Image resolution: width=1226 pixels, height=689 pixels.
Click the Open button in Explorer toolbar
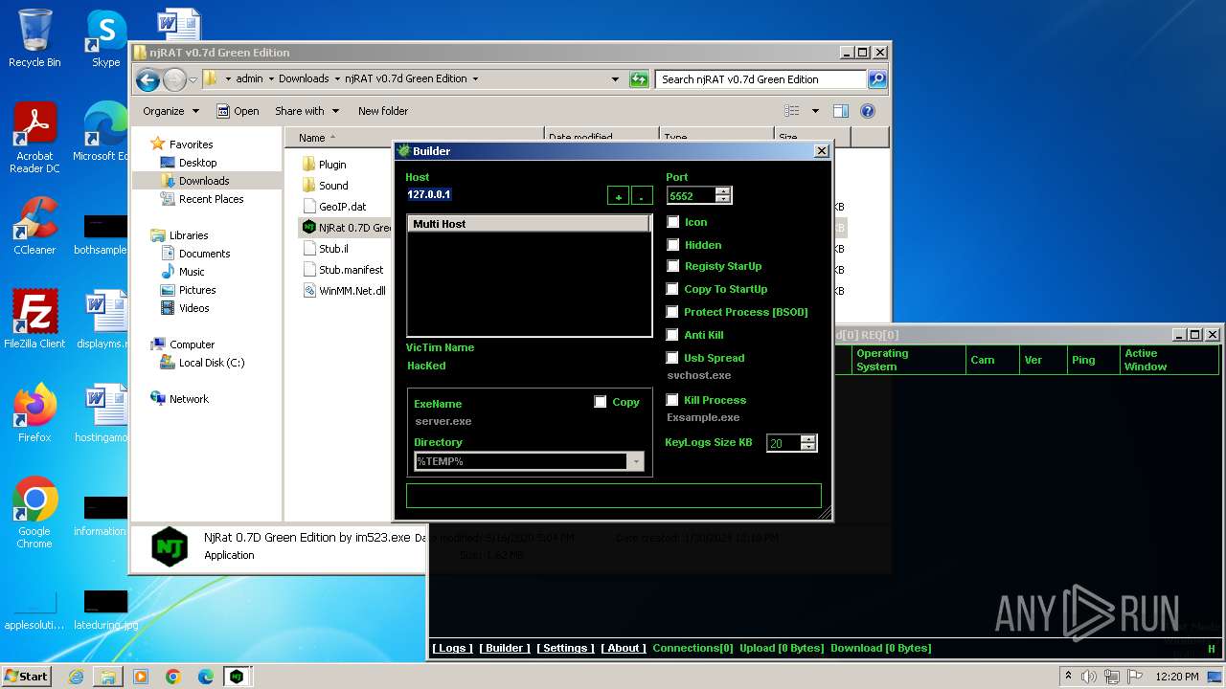pyautogui.click(x=238, y=111)
